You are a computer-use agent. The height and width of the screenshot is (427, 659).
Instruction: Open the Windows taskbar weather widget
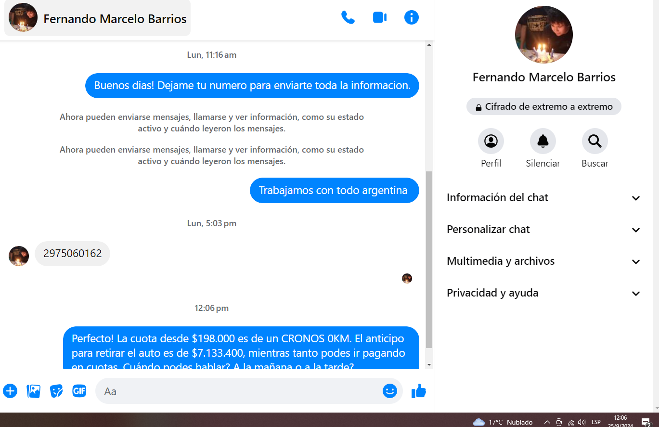(x=503, y=422)
